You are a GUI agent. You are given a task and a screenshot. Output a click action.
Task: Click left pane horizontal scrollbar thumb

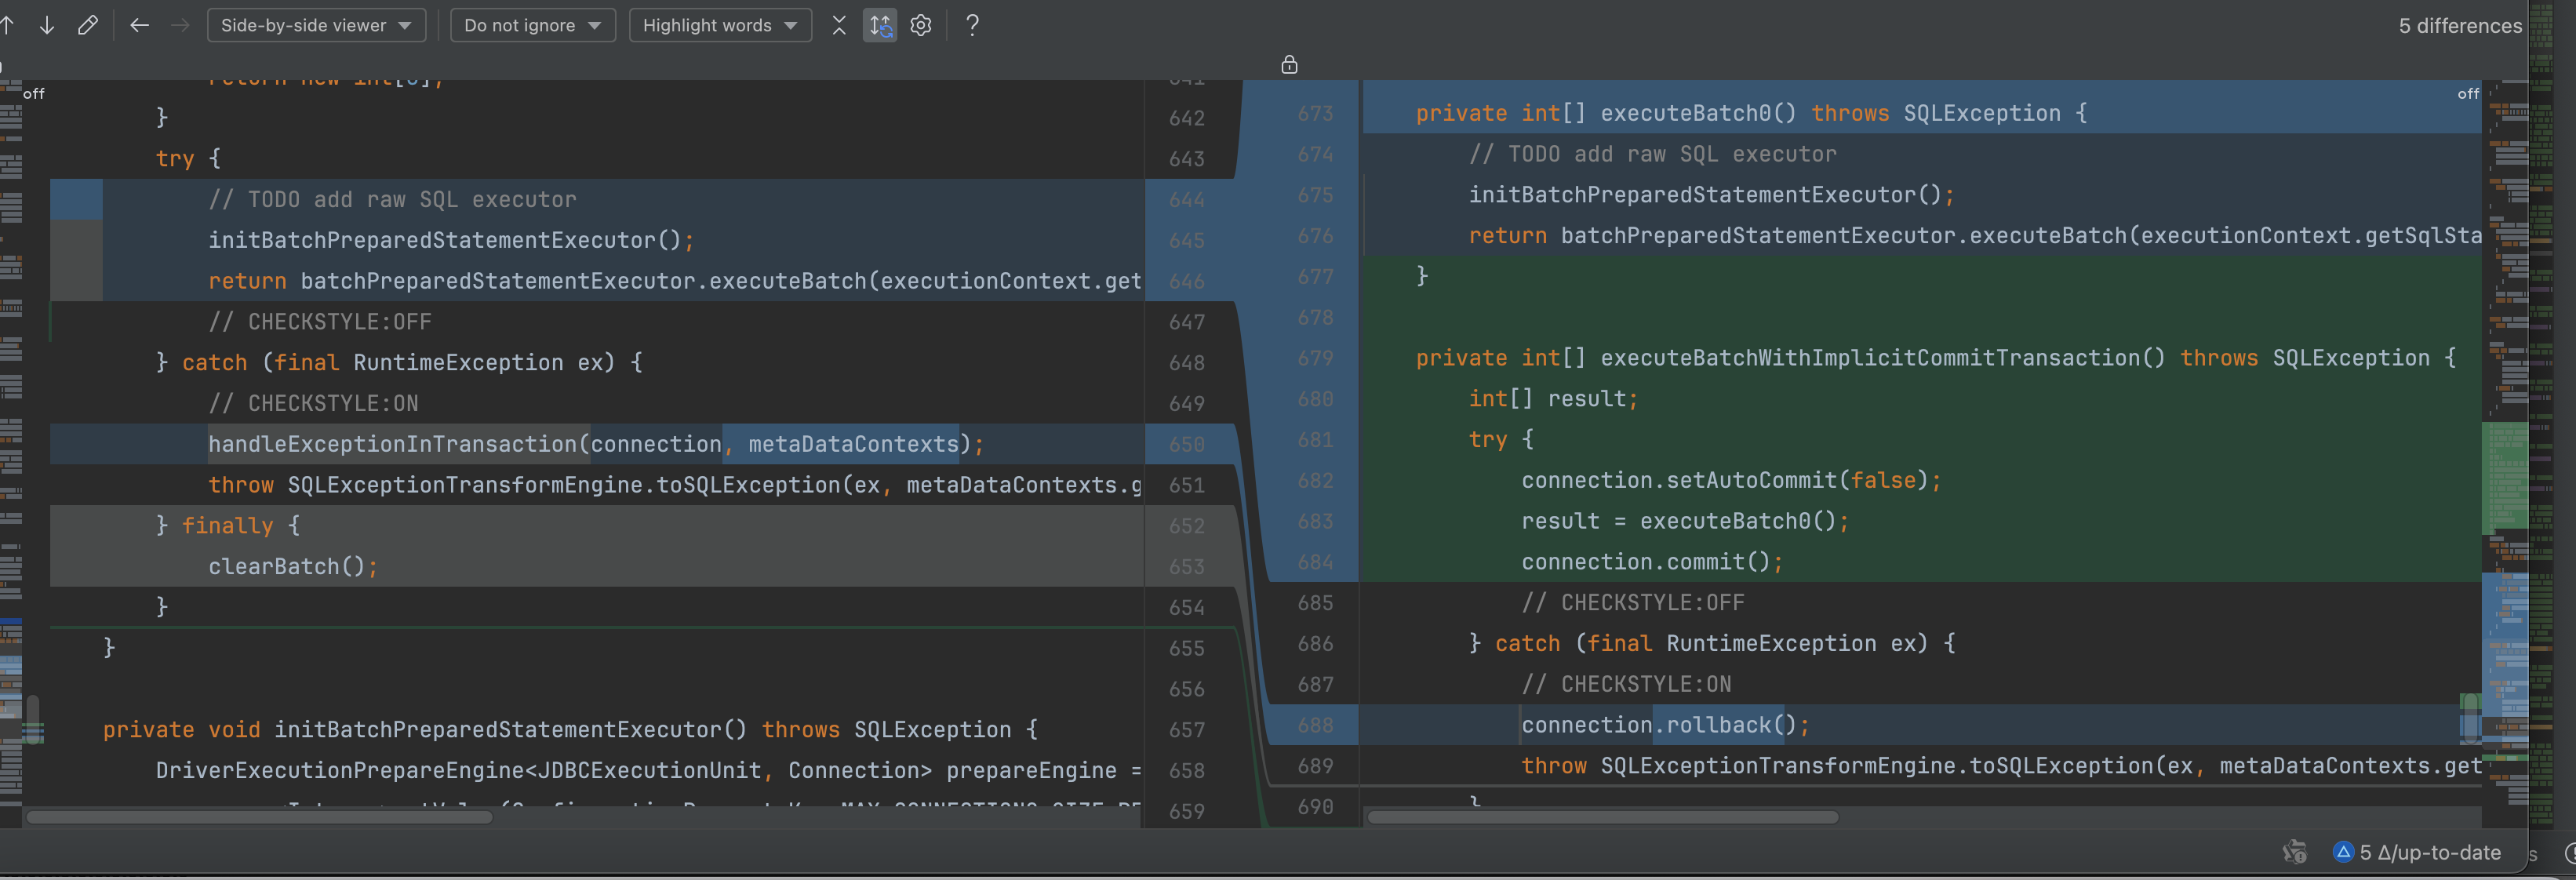[x=260, y=817]
